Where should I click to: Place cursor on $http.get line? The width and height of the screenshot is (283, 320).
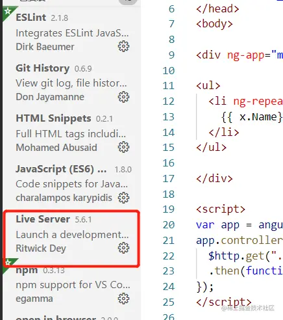245,256
